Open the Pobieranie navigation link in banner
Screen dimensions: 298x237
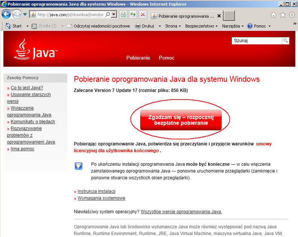tap(138, 58)
